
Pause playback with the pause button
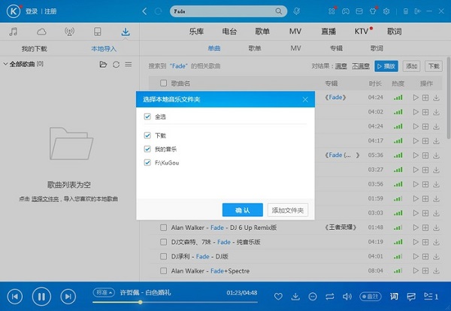(x=41, y=296)
